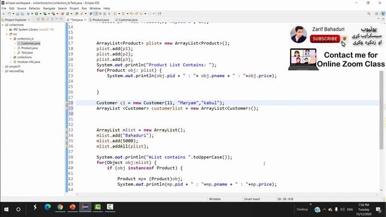Click the Pin Editor toolbar icon

click(159, 14)
